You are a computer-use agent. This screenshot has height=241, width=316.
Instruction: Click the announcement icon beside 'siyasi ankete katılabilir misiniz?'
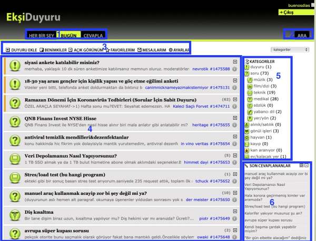click(x=15, y=66)
